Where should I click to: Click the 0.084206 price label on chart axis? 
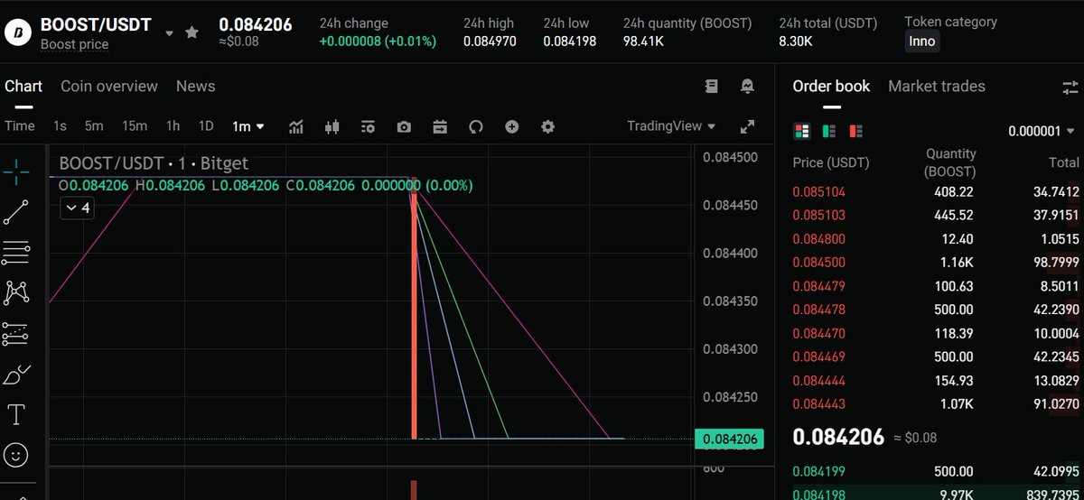730,440
